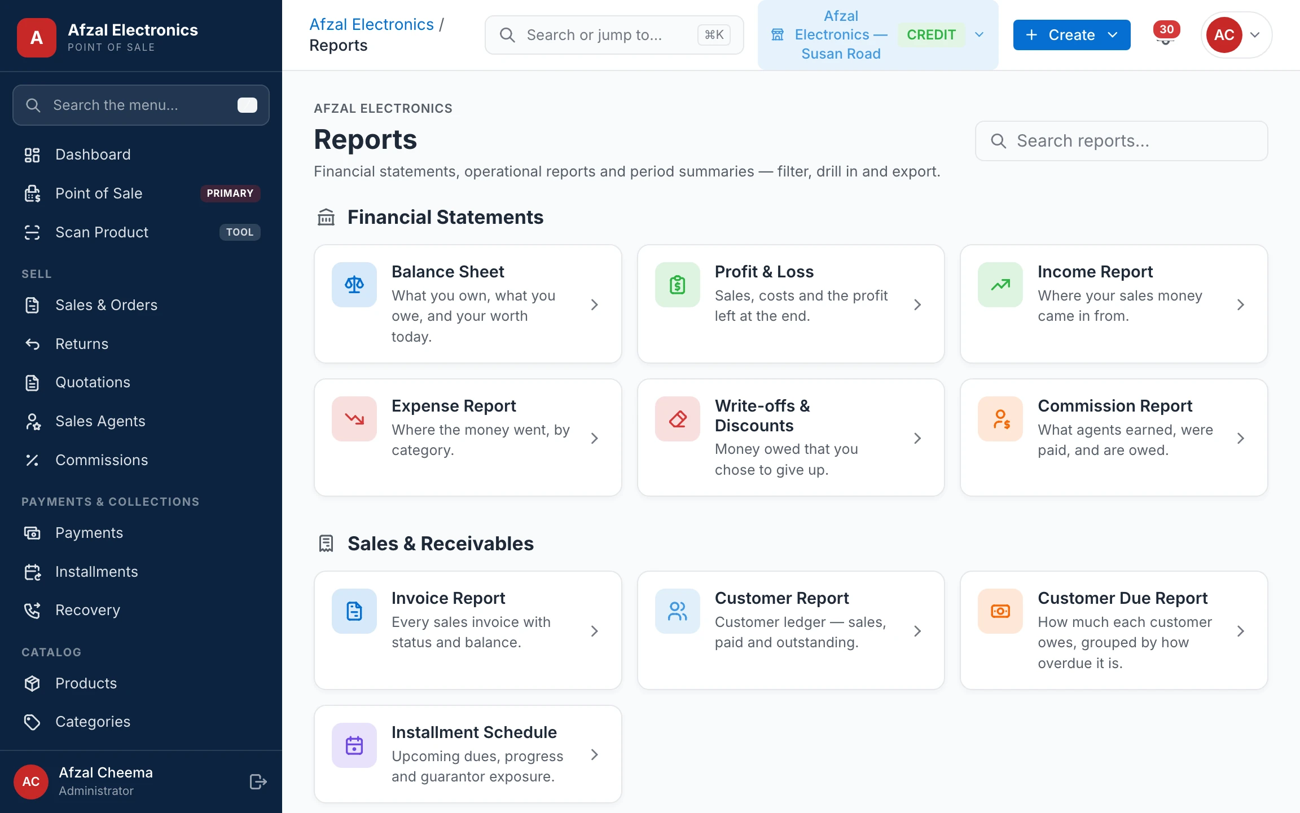Open the Write-offs & Discounts report title

(x=762, y=416)
